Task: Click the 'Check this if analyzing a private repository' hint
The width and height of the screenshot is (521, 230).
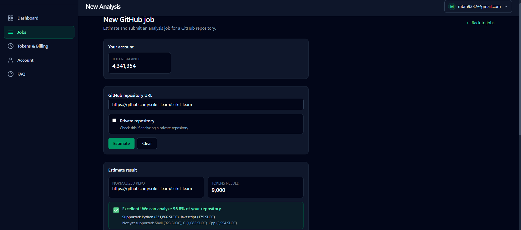Action: pos(154,128)
